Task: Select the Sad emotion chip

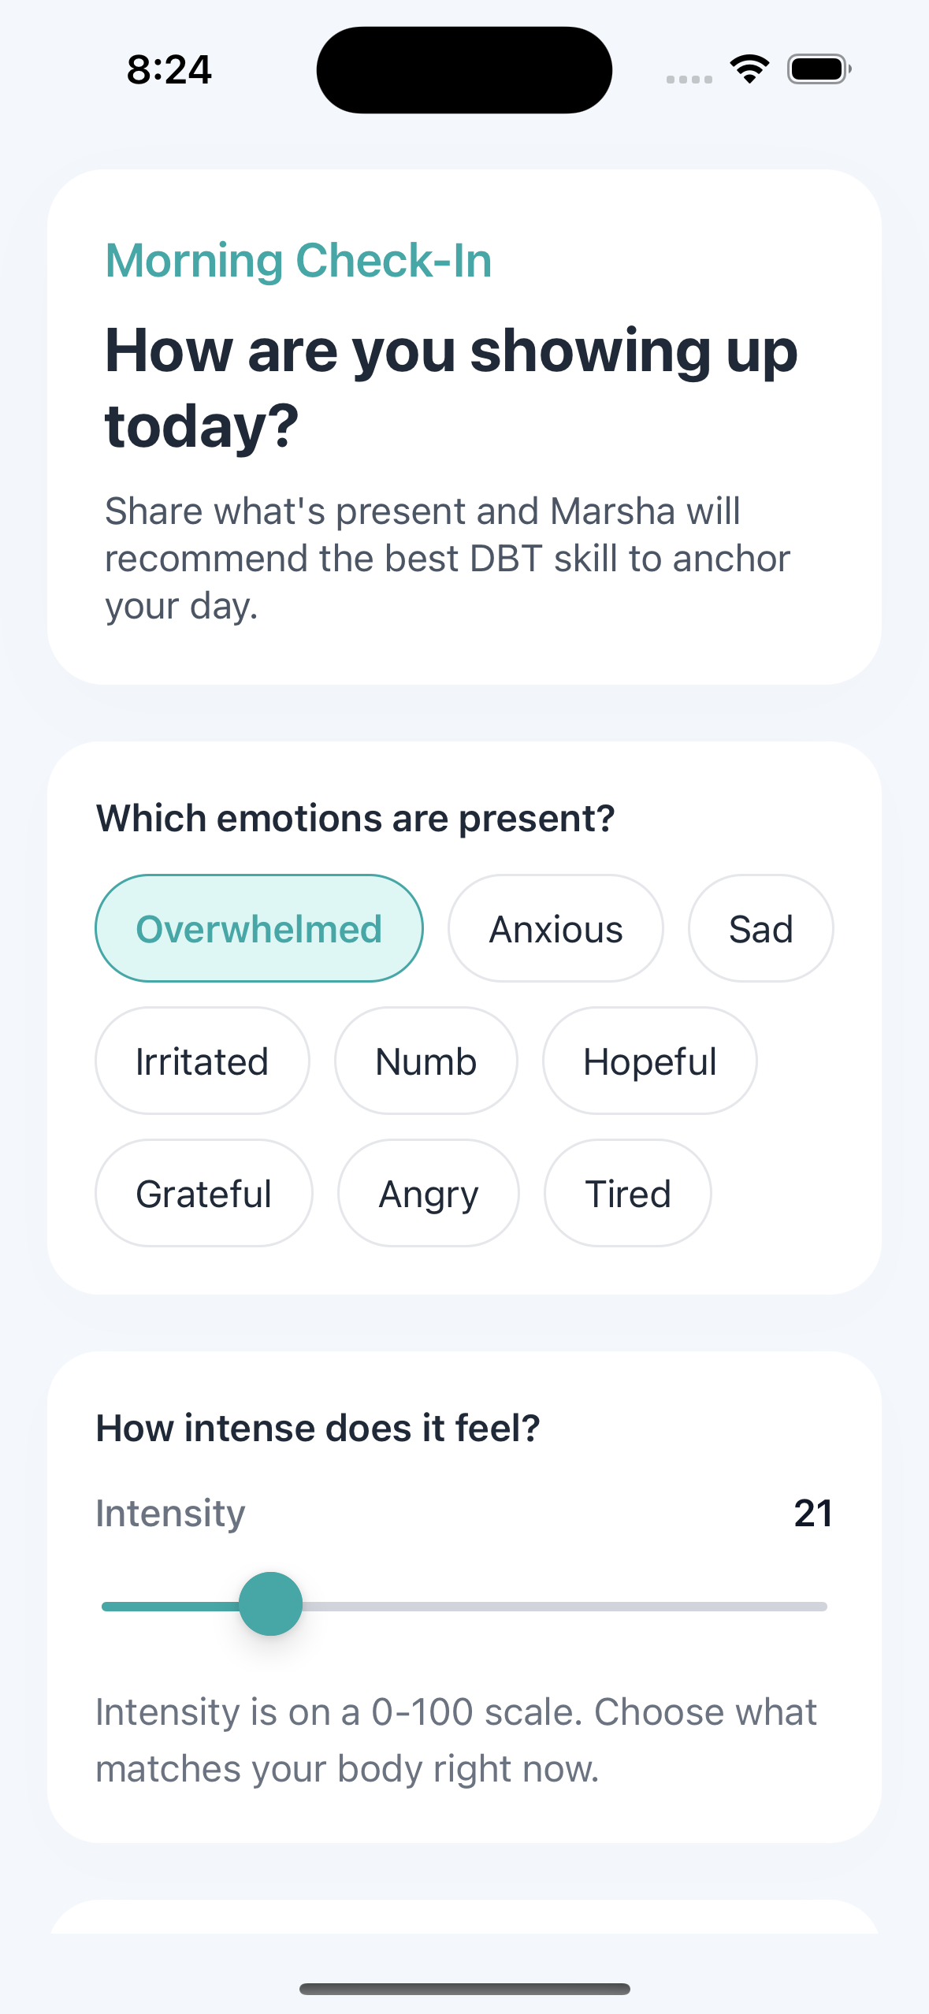Action: [x=760, y=928]
